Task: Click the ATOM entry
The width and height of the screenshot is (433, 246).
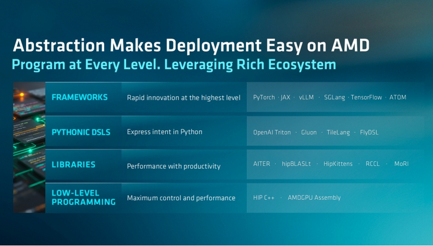Action: pos(398,97)
